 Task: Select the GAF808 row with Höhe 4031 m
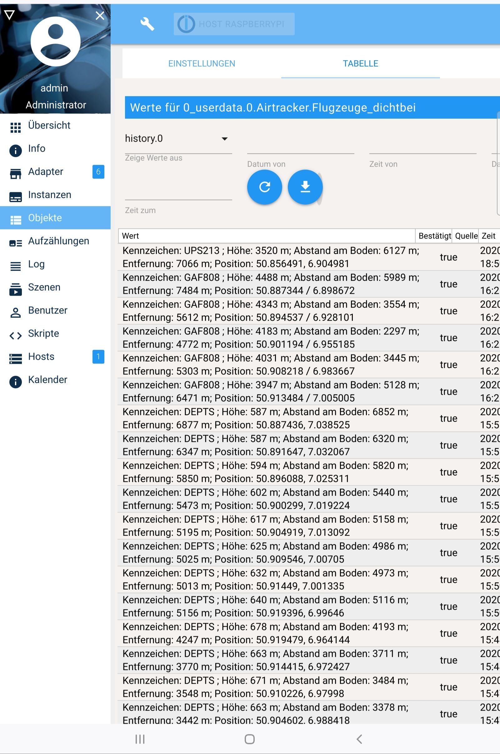(309, 364)
